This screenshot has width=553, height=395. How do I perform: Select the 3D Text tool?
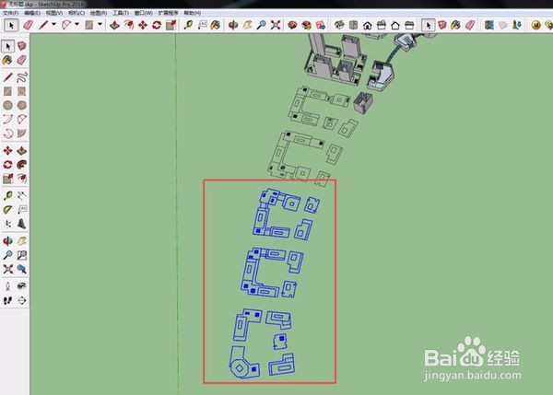click(x=22, y=224)
